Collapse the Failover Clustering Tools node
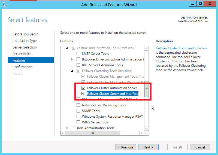 coord(72,71)
